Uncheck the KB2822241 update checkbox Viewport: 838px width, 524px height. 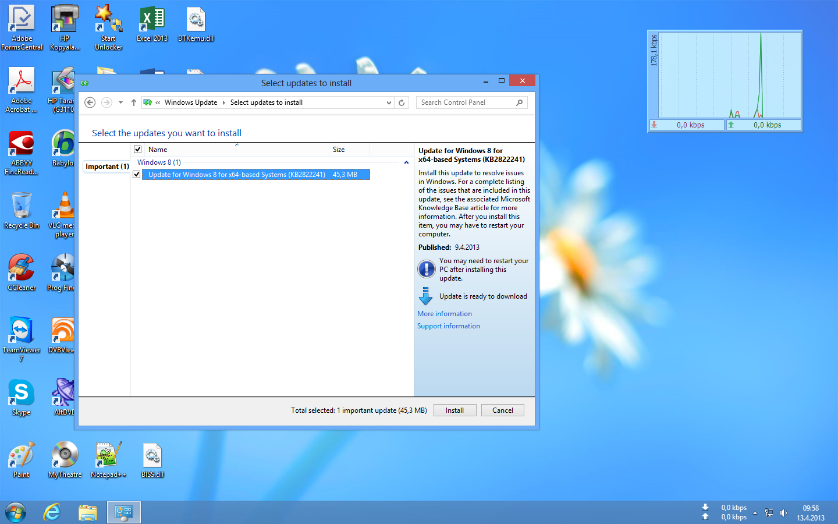[x=137, y=175]
